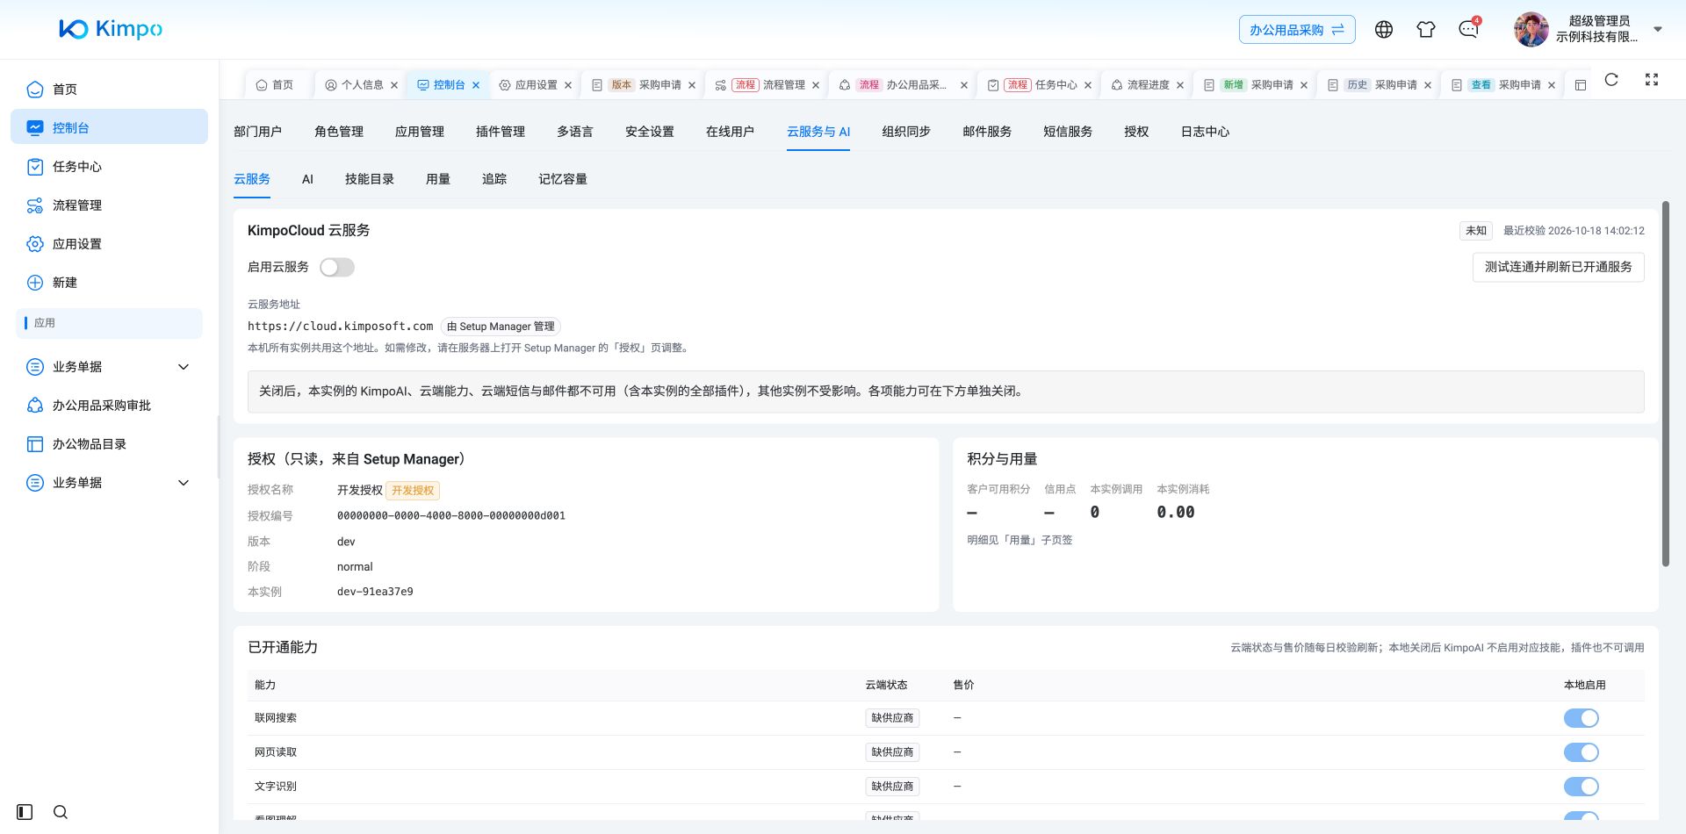Image resolution: width=1686 pixels, height=834 pixels.
Task: Click the cloud address https://cloud.kimposoft.com
Action: click(341, 326)
